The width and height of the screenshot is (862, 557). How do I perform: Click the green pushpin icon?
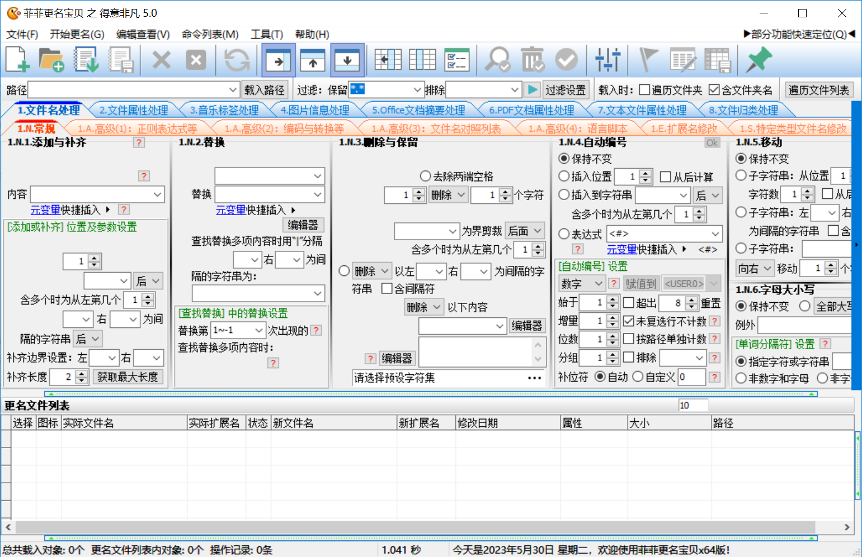coord(759,60)
